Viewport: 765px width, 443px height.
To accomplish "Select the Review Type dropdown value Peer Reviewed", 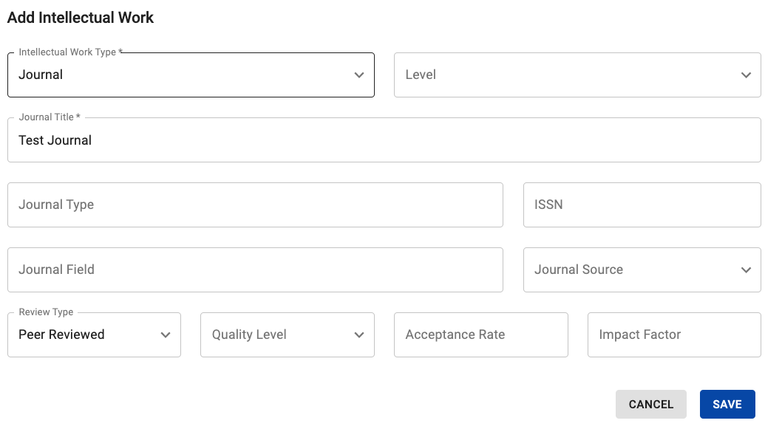I will point(85,335).
